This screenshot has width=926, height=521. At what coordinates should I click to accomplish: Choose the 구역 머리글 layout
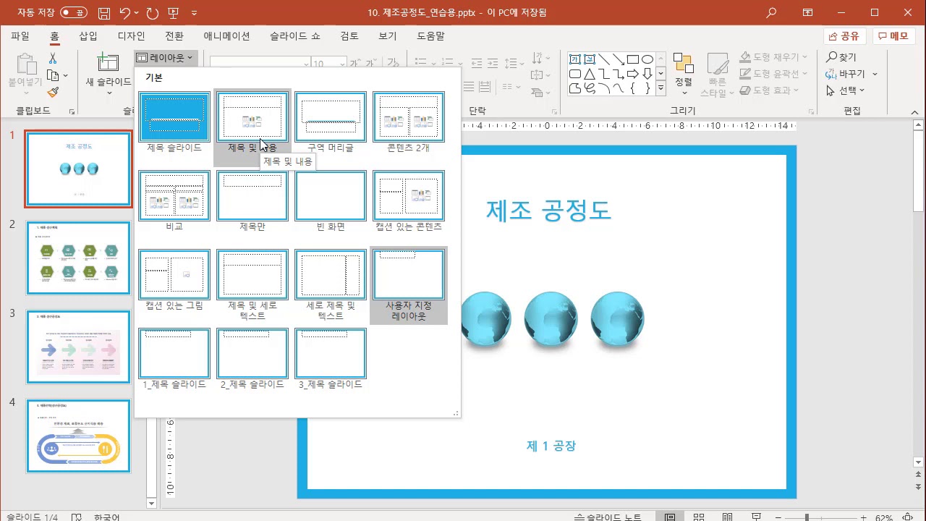(x=331, y=117)
